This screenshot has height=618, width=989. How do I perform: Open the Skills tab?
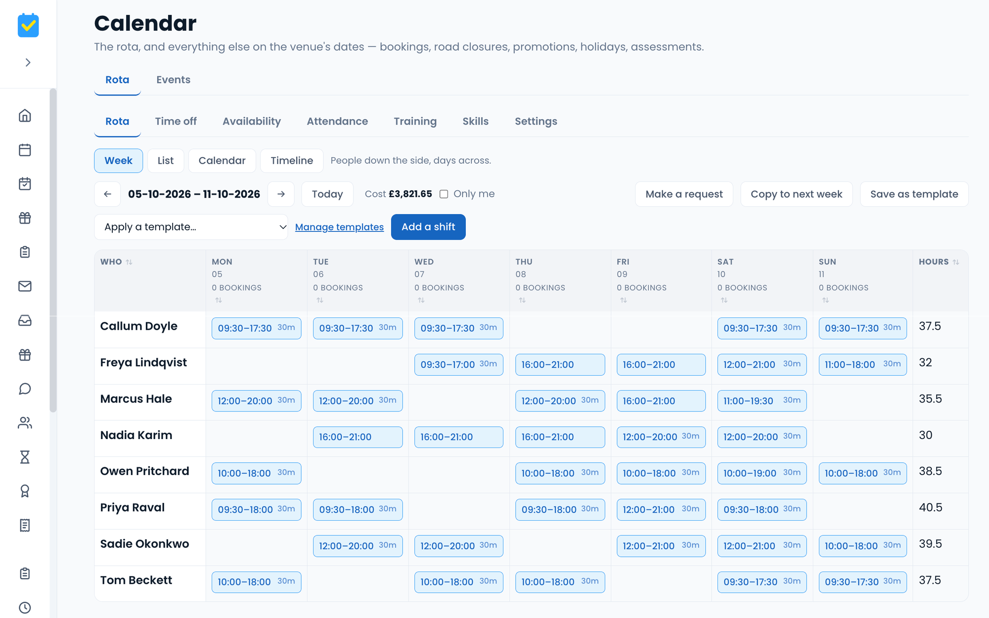[x=476, y=121]
